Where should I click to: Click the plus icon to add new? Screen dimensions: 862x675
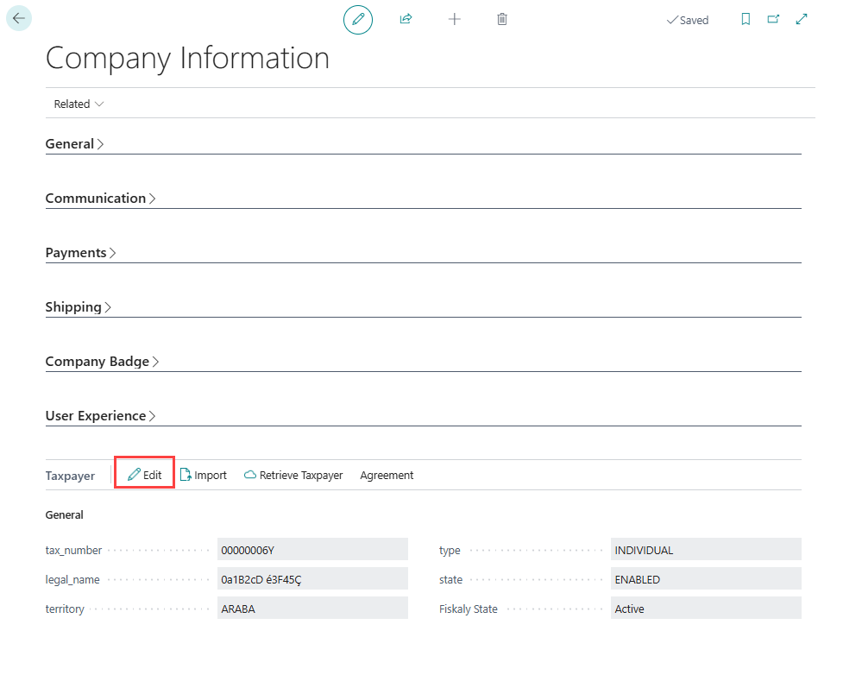coord(455,19)
